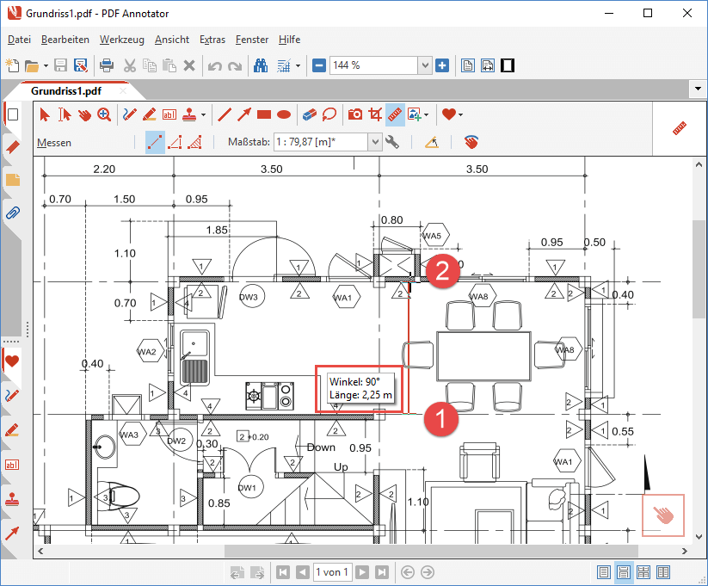The height and width of the screenshot is (586, 708).
Task: Expand the stamp tool dropdown arrow
Action: coord(203,114)
